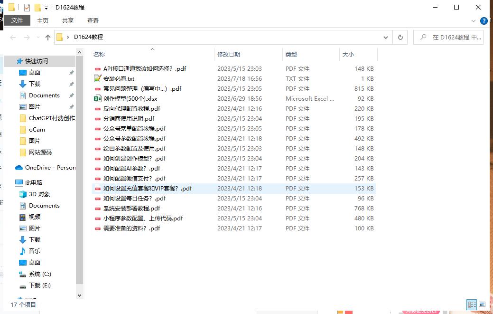Click the Microsoft Excel type cell
This screenshot has width=493, height=314.
[x=310, y=98]
